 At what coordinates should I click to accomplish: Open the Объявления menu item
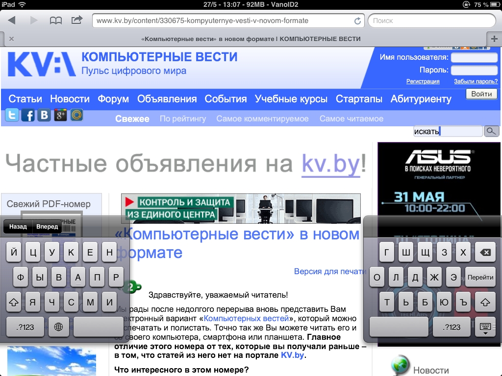coord(167,99)
